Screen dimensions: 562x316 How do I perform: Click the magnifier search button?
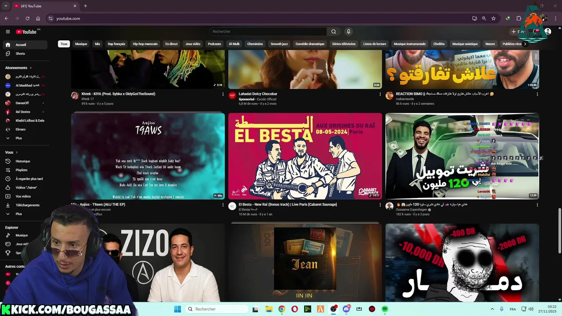click(x=334, y=32)
